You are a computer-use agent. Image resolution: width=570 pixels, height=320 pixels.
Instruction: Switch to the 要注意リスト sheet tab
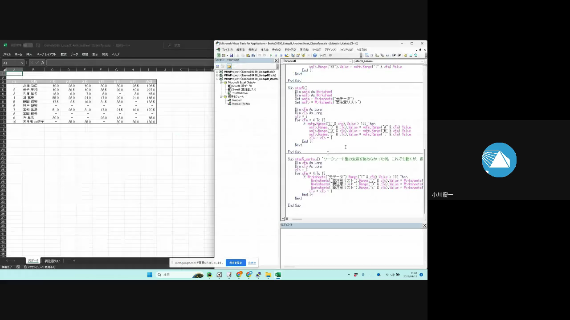click(53, 261)
